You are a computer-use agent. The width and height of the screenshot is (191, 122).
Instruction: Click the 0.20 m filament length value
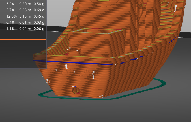click(25, 4)
